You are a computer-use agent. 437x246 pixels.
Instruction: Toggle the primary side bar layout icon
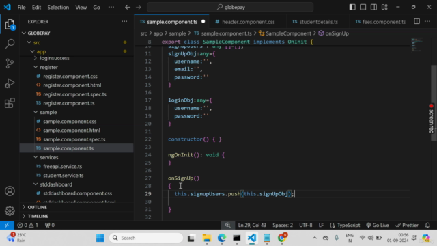[352, 8]
